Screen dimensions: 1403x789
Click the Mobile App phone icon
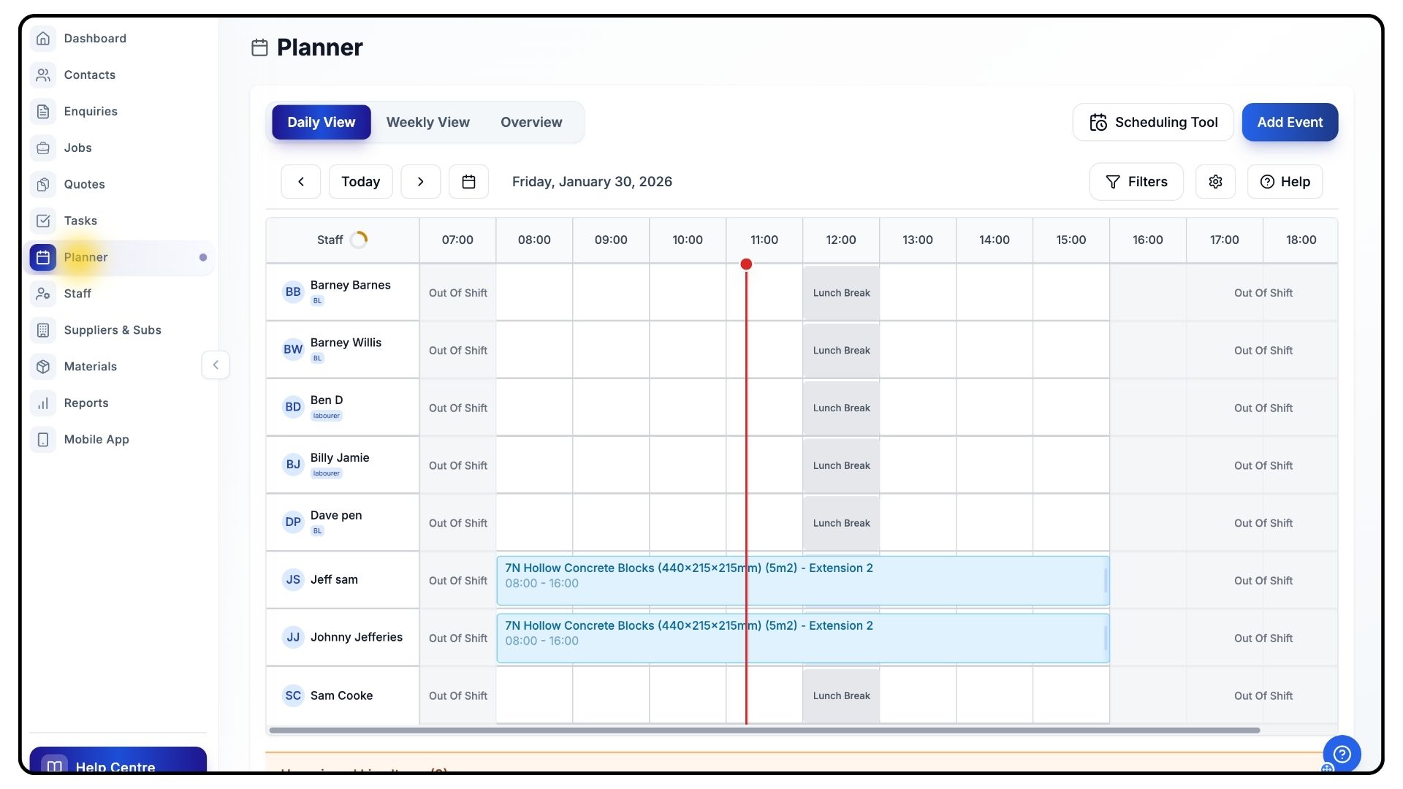coord(43,439)
